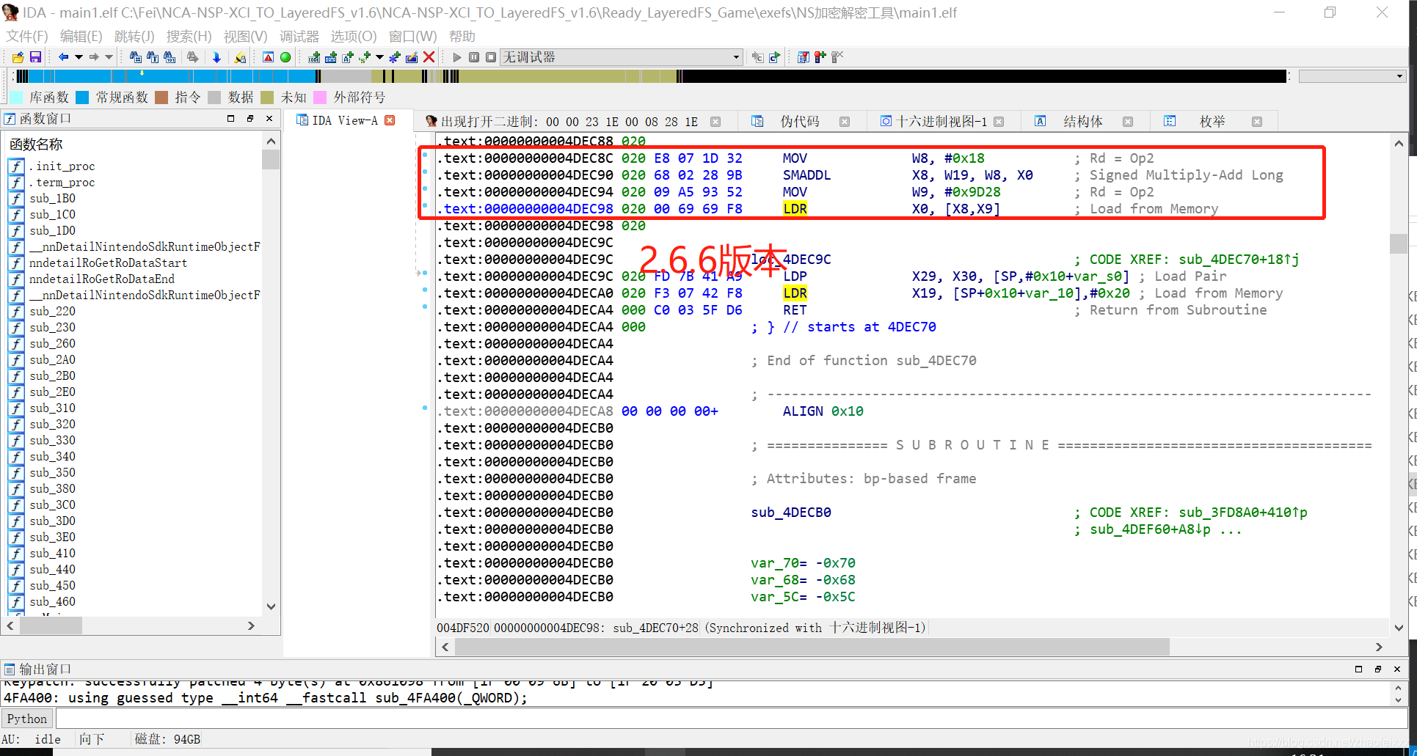The width and height of the screenshot is (1417, 756).
Task: Click the disassembly horizontal scroll right arrow
Action: tap(1379, 647)
